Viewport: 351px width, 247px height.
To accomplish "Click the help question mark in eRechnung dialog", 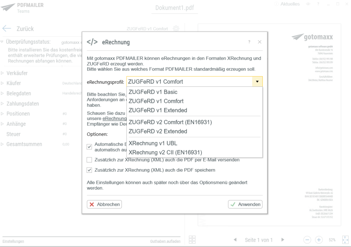I will (x=249, y=42).
